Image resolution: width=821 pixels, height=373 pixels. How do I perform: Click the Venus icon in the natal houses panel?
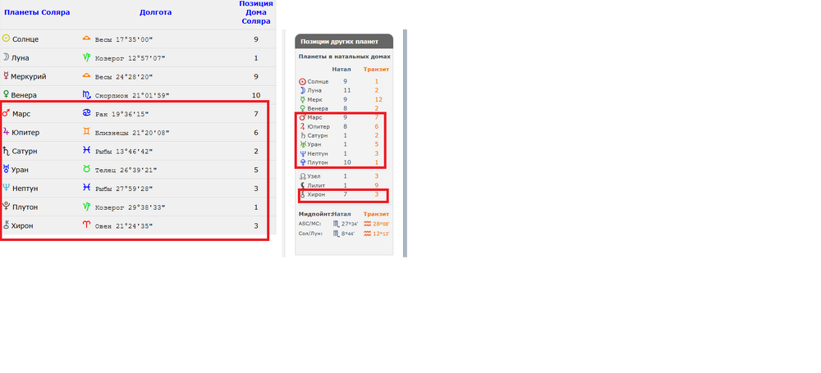pos(302,108)
